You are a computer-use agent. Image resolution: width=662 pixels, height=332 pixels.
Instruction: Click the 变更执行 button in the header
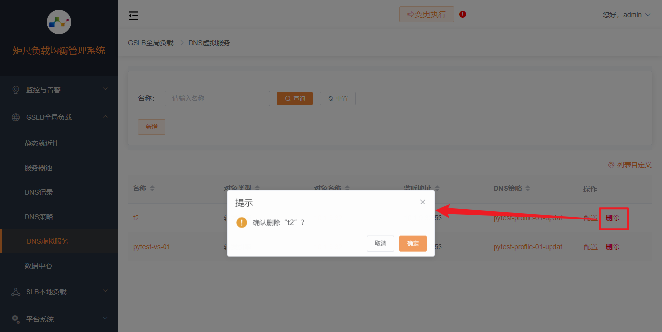coord(426,14)
